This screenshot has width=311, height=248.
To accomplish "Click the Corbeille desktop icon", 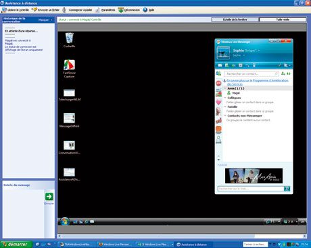I will (x=69, y=40).
